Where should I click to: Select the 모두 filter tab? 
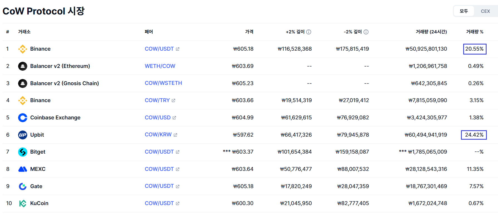pos(464,11)
